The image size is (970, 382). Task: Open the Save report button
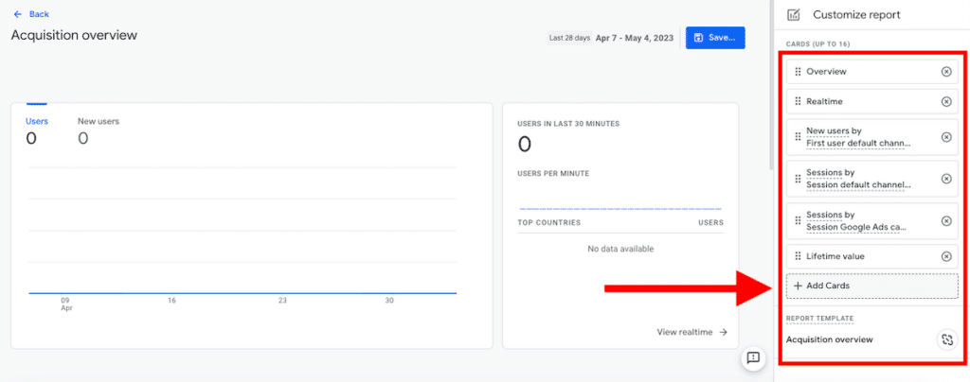point(715,38)
